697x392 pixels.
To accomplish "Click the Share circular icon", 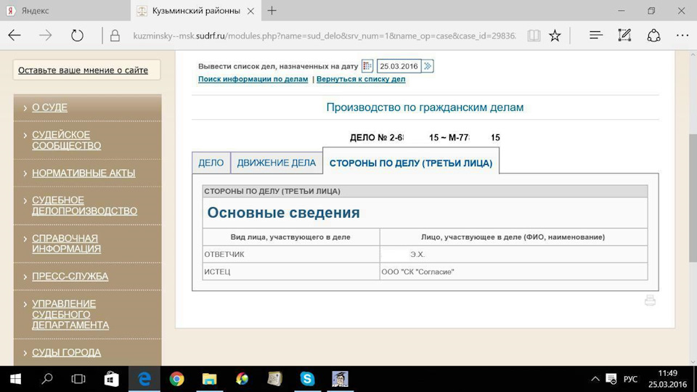I will pos(653,36).
